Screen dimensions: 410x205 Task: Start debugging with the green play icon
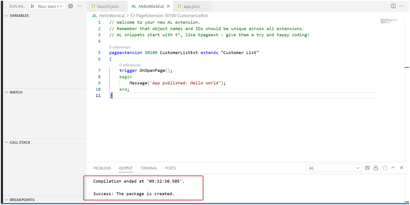click(32, 6)
